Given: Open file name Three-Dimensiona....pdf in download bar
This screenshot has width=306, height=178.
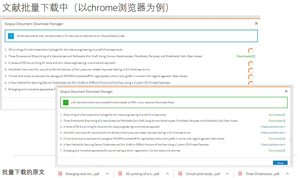Looking at the screenshot, I should 263,174.
